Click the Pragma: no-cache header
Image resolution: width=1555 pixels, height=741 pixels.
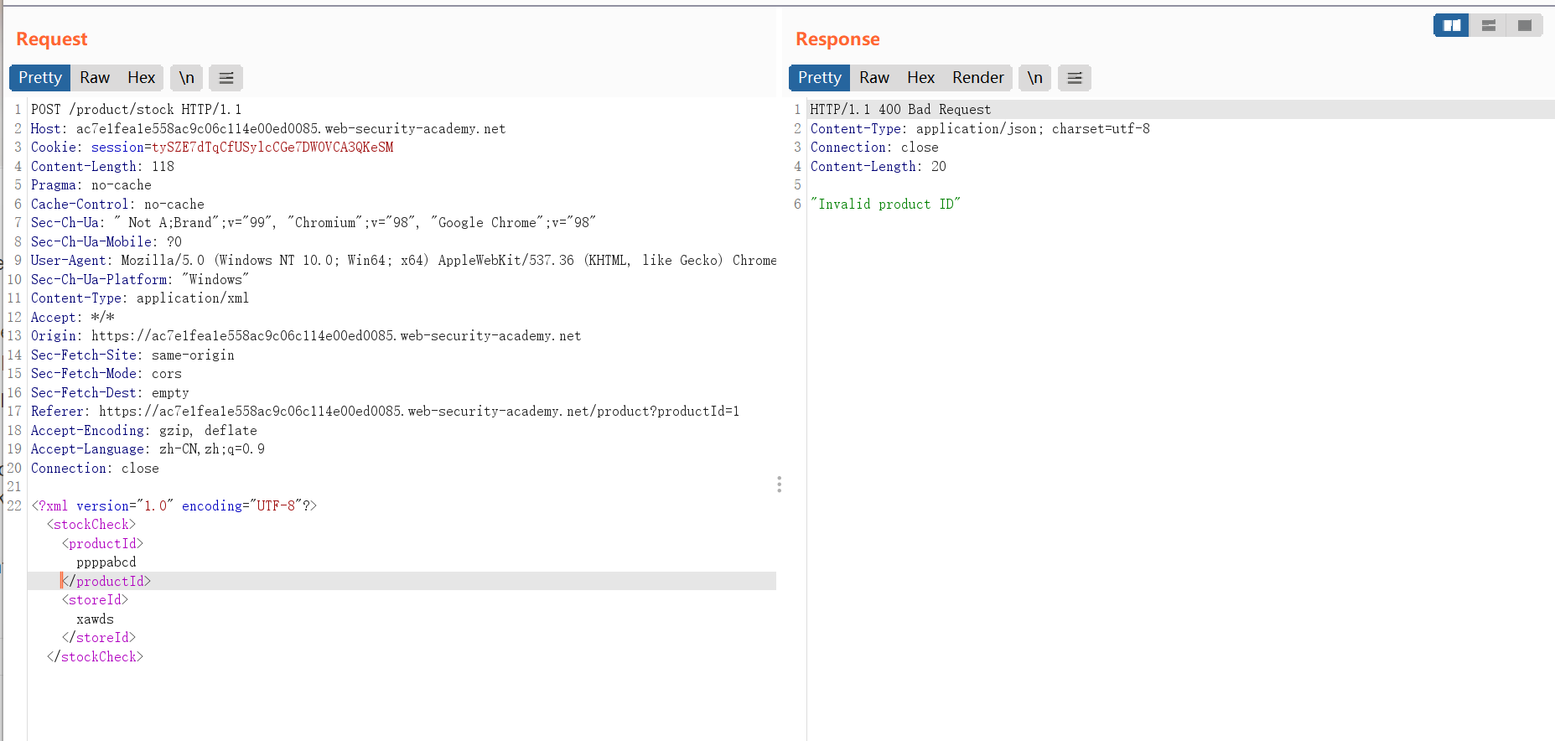tap(91, 185)
